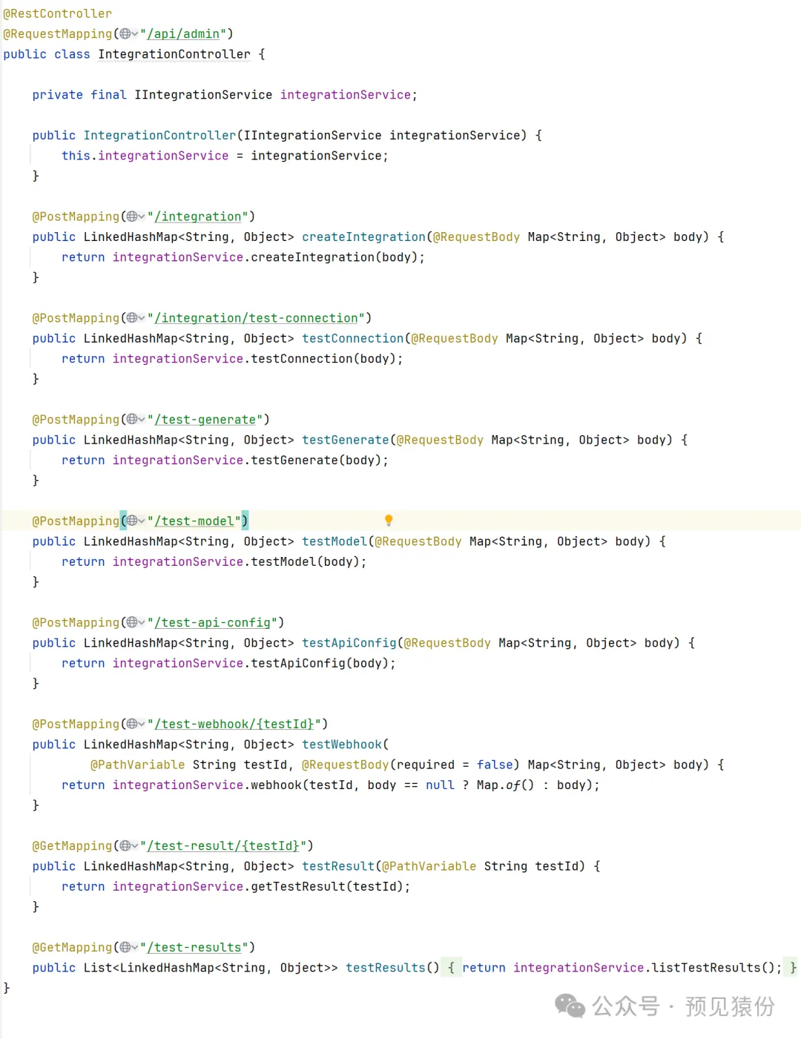Open the endpoint dropdown chevron beside "/integration/test-connection"
This screenshot has height=1039, width=801.
click(x=142, y=318)
